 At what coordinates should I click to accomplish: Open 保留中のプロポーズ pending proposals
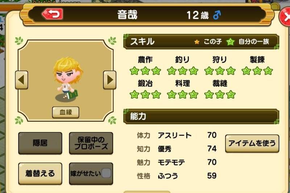(x=91, y=143)
